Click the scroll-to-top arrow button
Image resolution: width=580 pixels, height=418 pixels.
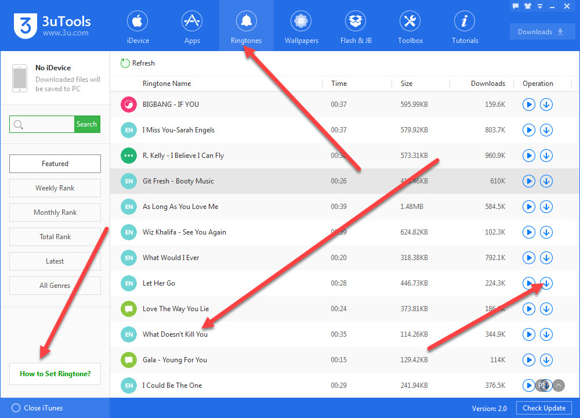(x=559, y=386)
